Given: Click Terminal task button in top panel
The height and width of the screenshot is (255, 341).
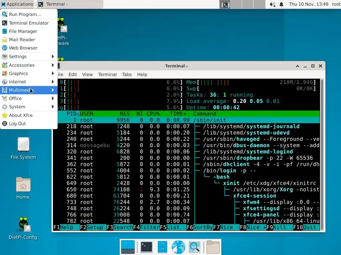Looking at the screenshot, I should tap(70, 4).
